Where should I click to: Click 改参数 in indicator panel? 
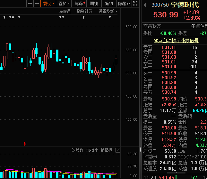pyautogui.click(x=77, y=150)
